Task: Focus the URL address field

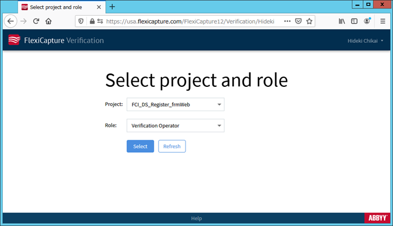Action: (x=190, y=21)
